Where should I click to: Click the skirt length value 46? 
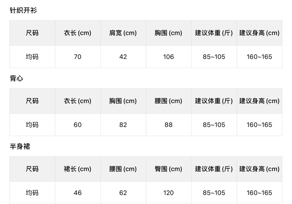pyautogui.click(x=78, y=193)
